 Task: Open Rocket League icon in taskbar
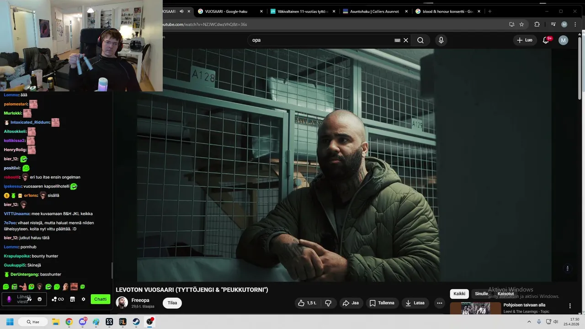(x=122, y=322)
